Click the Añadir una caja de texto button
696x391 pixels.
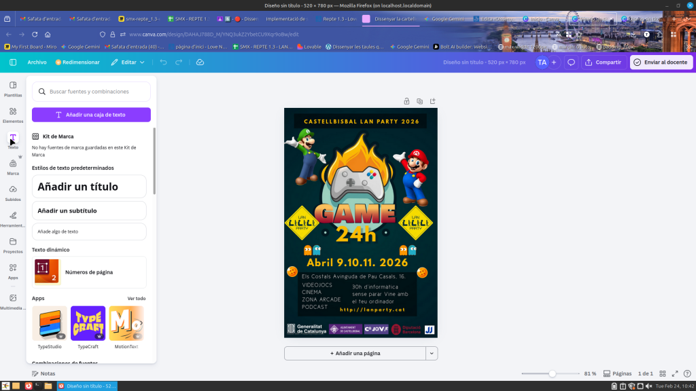[x=91, y=115]
